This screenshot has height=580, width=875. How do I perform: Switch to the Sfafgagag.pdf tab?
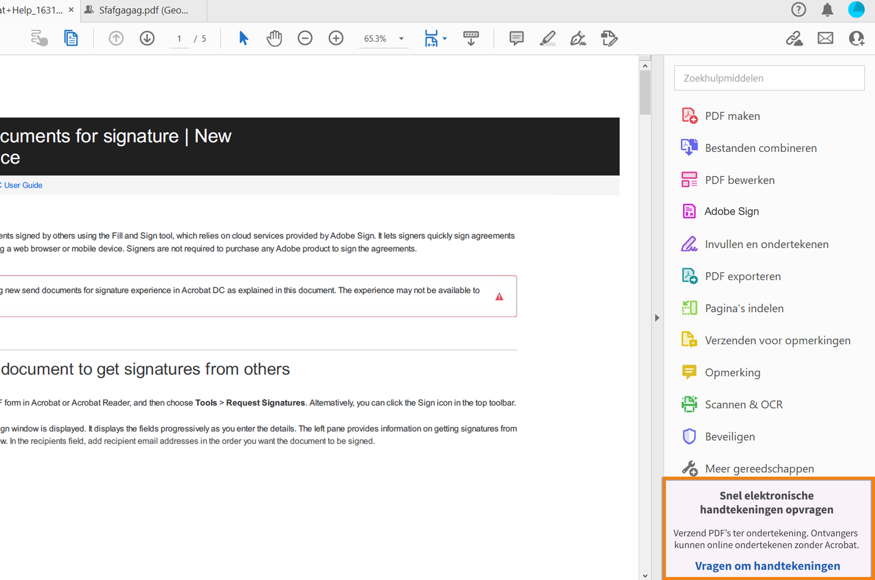tap(143, 10)
